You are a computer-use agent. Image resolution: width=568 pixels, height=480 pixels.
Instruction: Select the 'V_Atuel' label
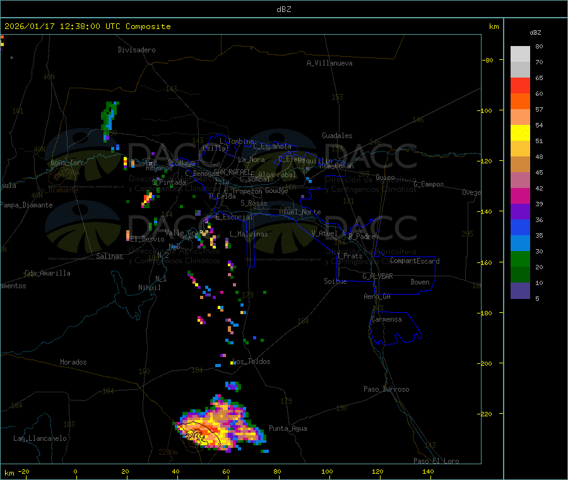[x=324, y=233]
